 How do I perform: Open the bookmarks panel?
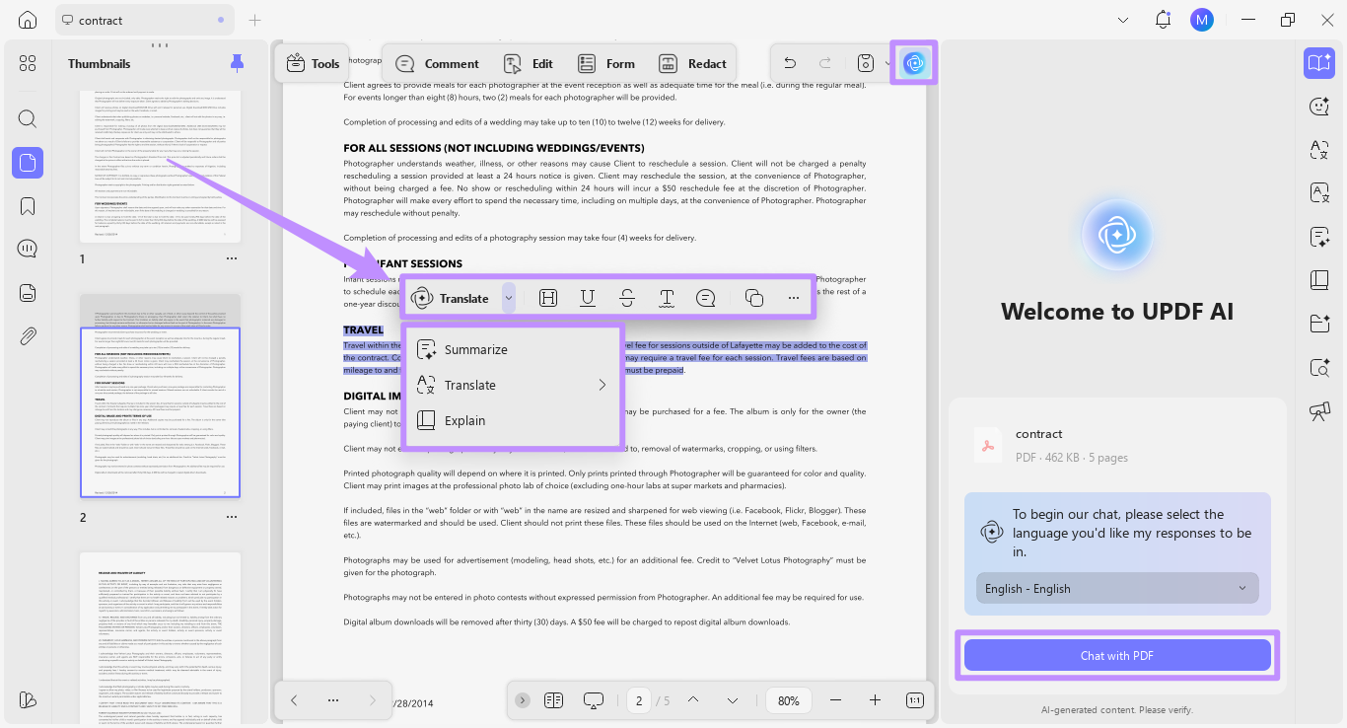coord(28,206)
